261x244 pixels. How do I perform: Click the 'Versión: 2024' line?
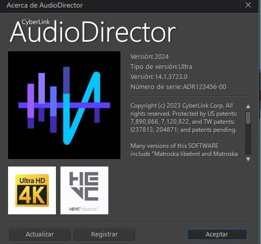pos(150,57)
